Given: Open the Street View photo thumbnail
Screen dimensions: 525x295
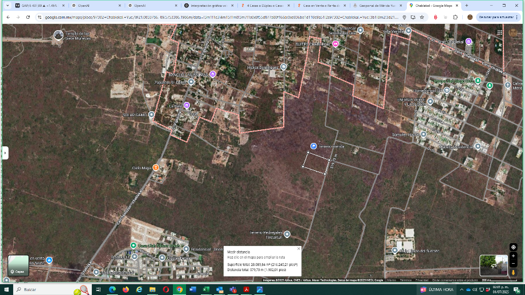Looking at the screenshot, I should coord(494,265).
